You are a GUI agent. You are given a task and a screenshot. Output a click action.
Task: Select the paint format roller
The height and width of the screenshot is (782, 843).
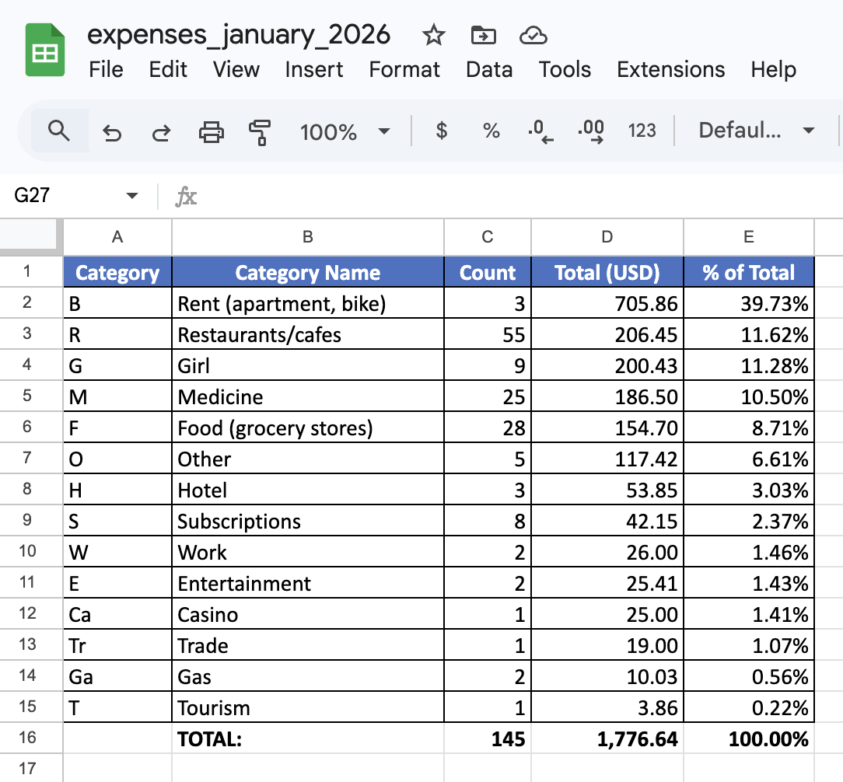(260, 131)
